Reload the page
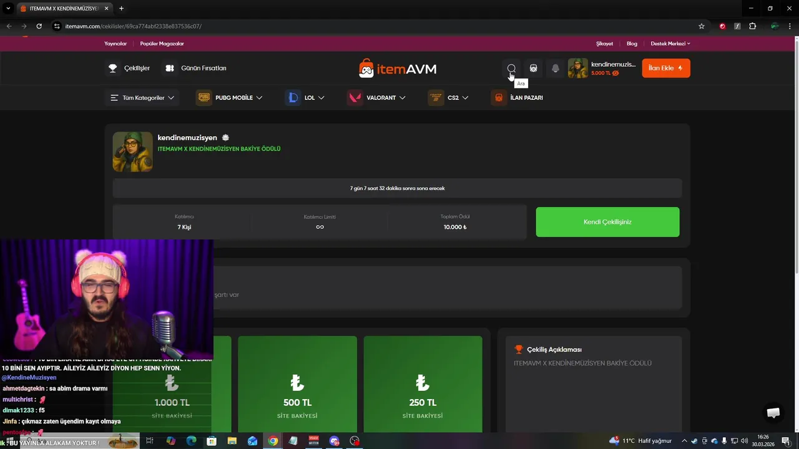799x449 pixels. (39, 26)
